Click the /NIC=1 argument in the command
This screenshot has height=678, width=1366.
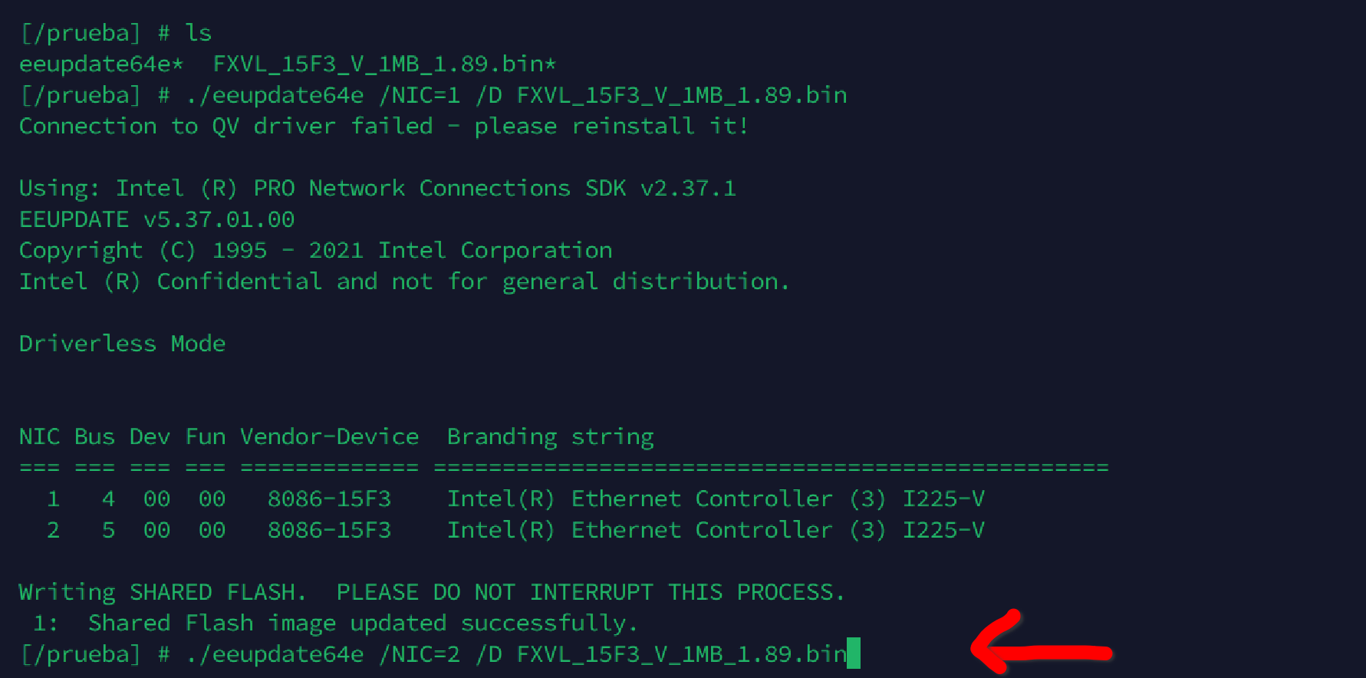coord(420,96)
